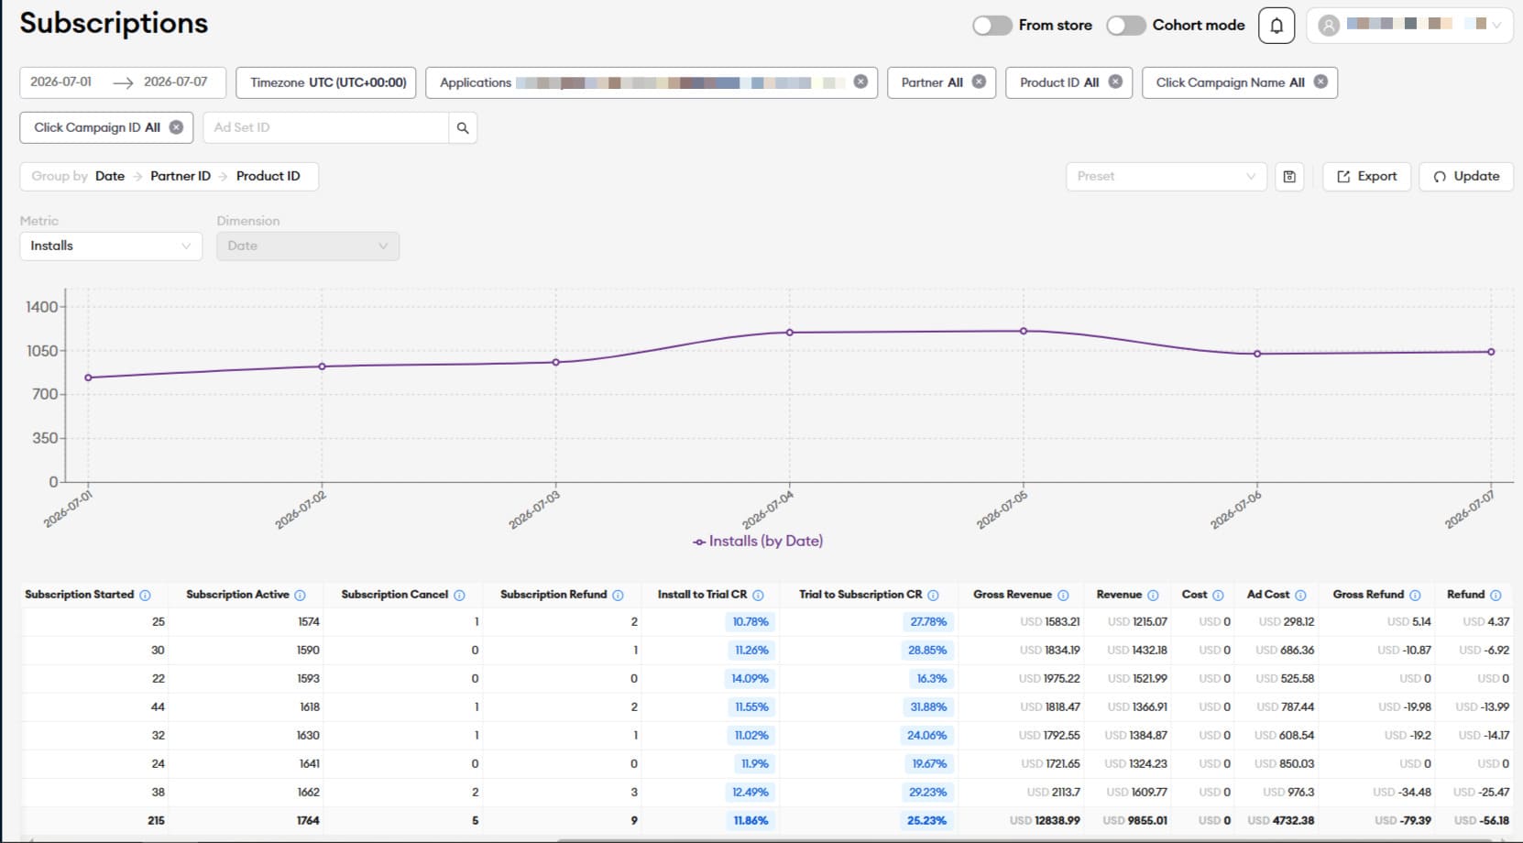The height and width of the screenshot is (843, 1523).
Task: Open the Preset dropdown
Action: tap(1166, 176)
